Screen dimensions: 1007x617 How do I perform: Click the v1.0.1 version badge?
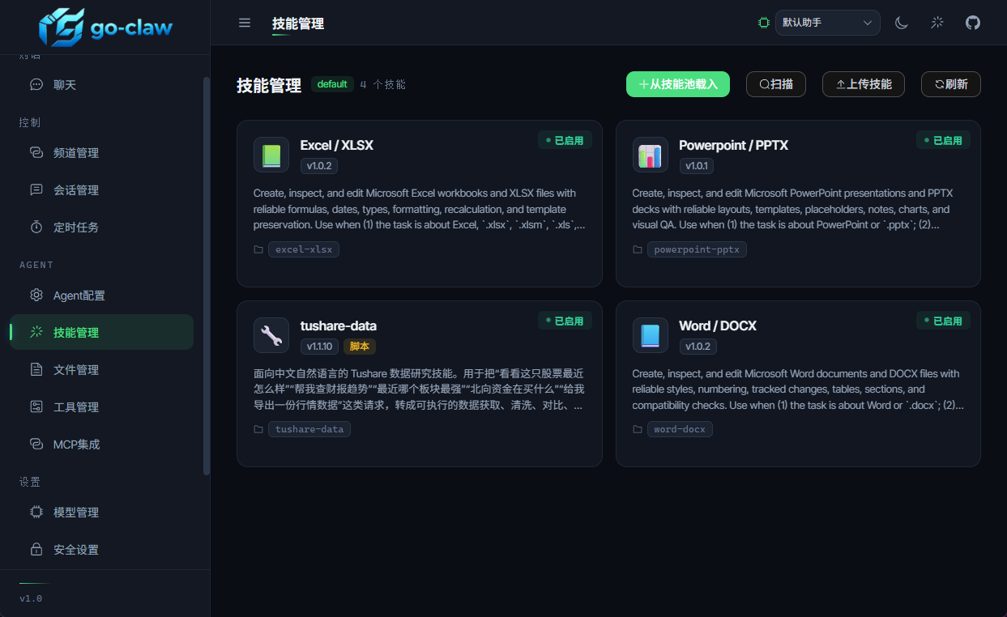click(697, 166)
